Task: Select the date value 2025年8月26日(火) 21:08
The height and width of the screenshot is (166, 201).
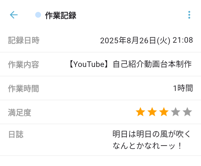Action: coord(146,40)
